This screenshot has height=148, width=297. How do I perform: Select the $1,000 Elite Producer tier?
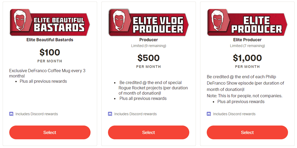(247, 132)
